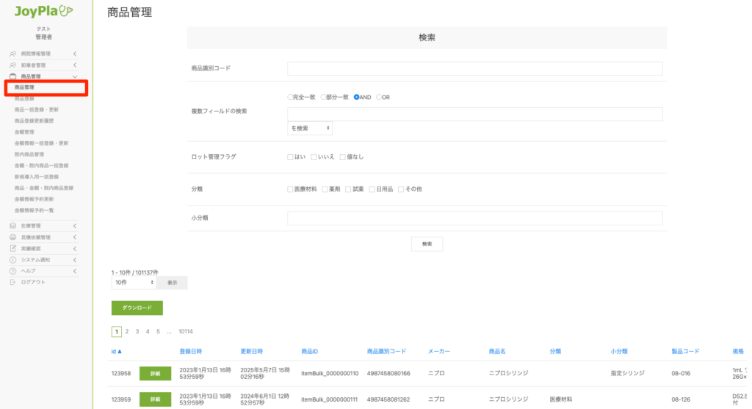
Task: Jump to last page 10114
Action: (186, 331)
